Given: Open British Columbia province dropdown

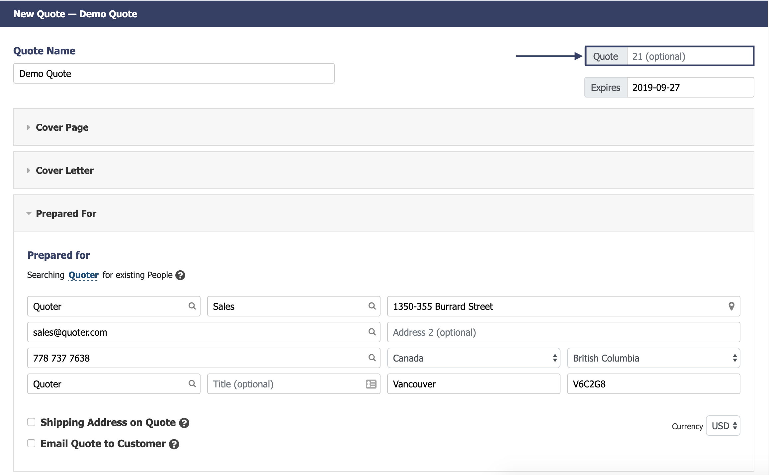Looking at the screenshot, I should pos(653,358).
